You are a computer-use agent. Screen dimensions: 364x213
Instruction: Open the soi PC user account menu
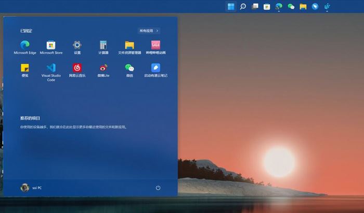tap(31, 188)
